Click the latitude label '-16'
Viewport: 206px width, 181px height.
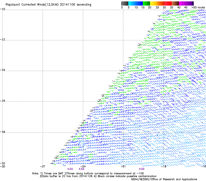click(x=3, y=101)
